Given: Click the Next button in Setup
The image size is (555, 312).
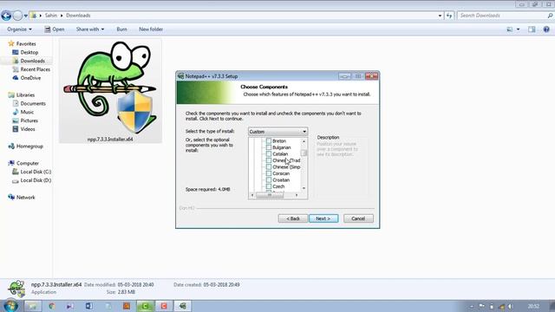Looking at the screenshot, I should click(x=323, y=218).
